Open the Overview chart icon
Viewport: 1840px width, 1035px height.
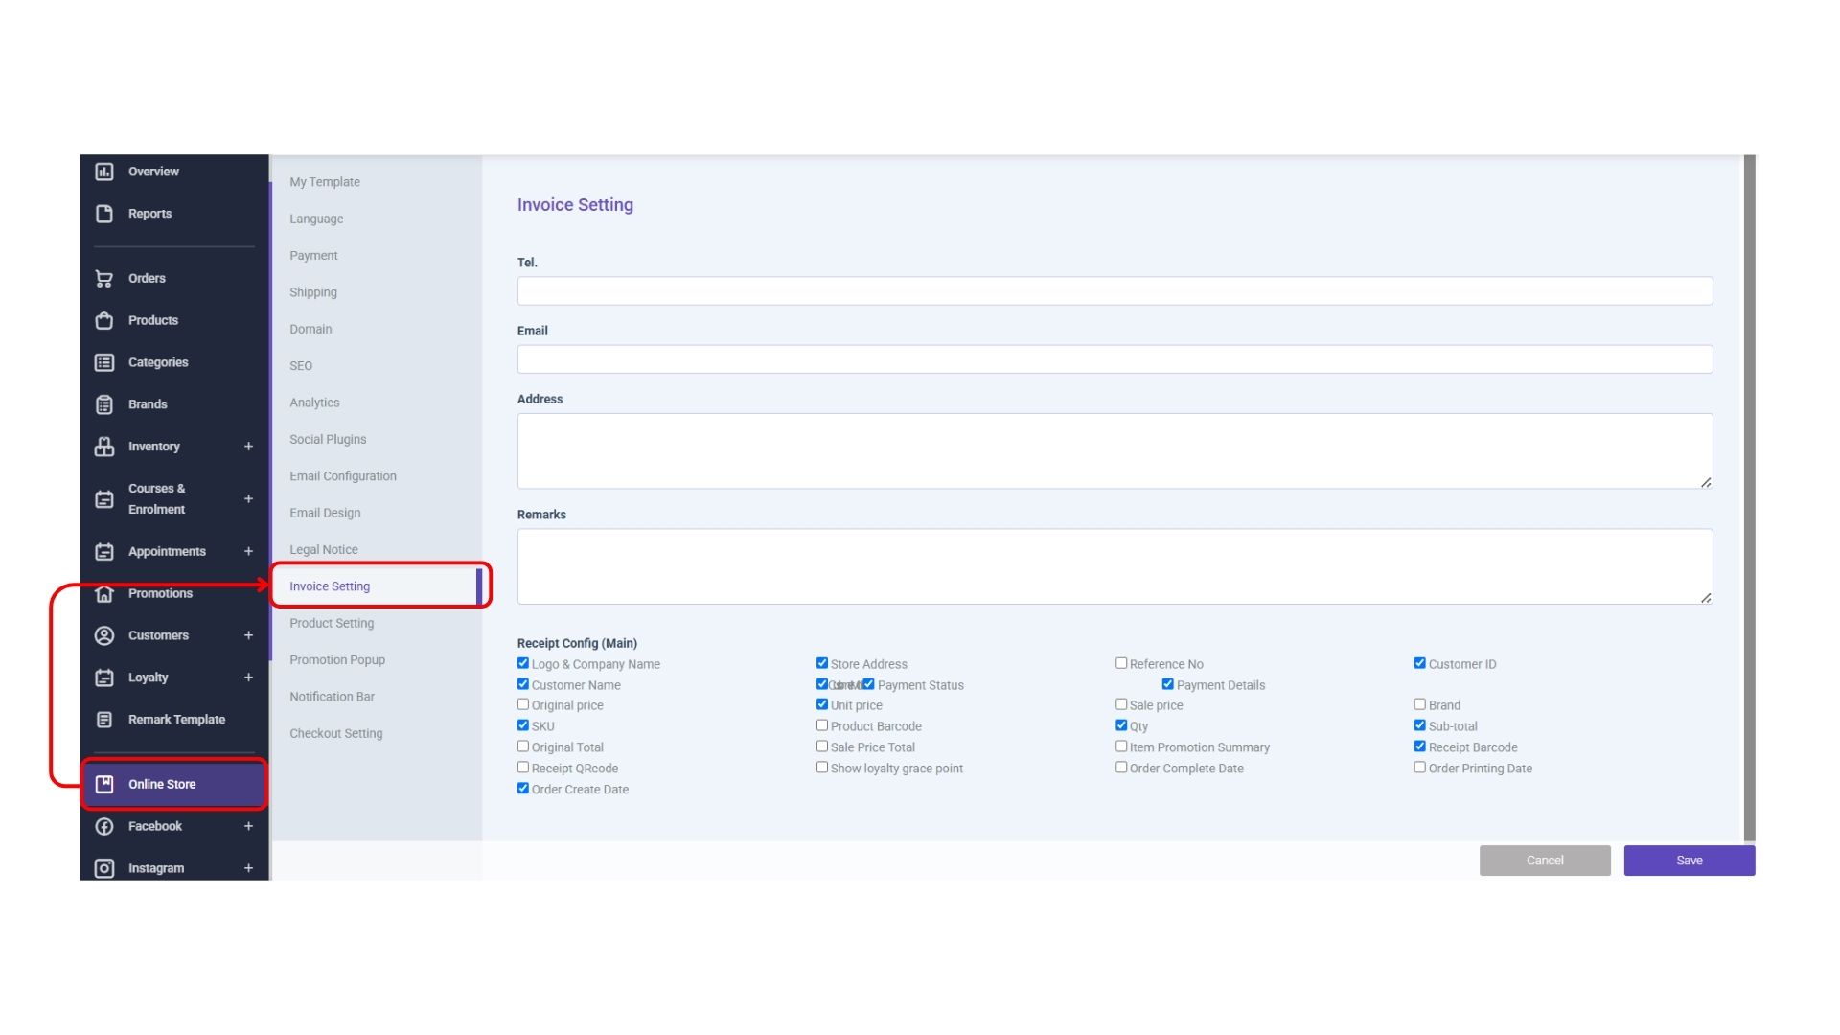(x=104, y=172)
